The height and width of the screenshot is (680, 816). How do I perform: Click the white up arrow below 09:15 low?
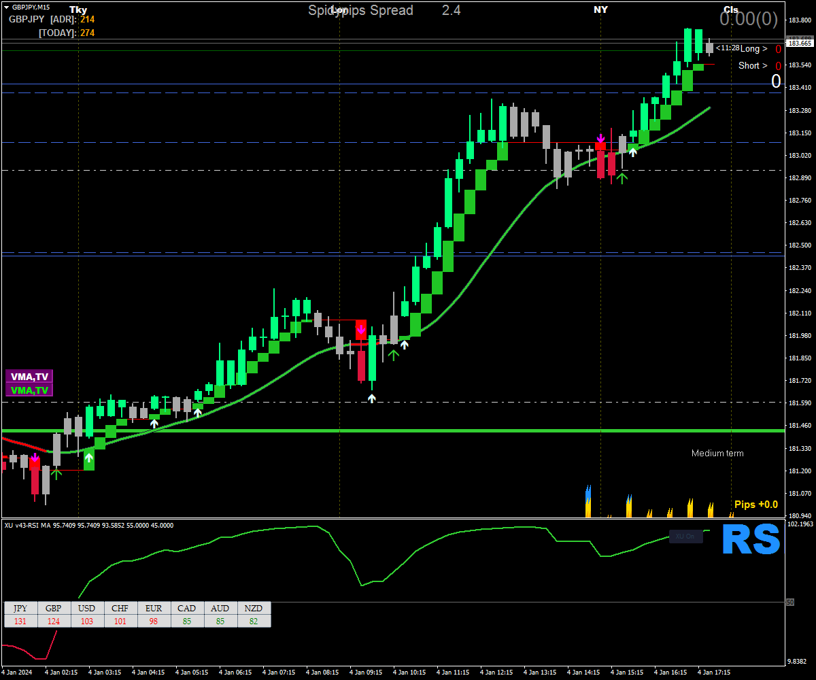pos(372,398)
